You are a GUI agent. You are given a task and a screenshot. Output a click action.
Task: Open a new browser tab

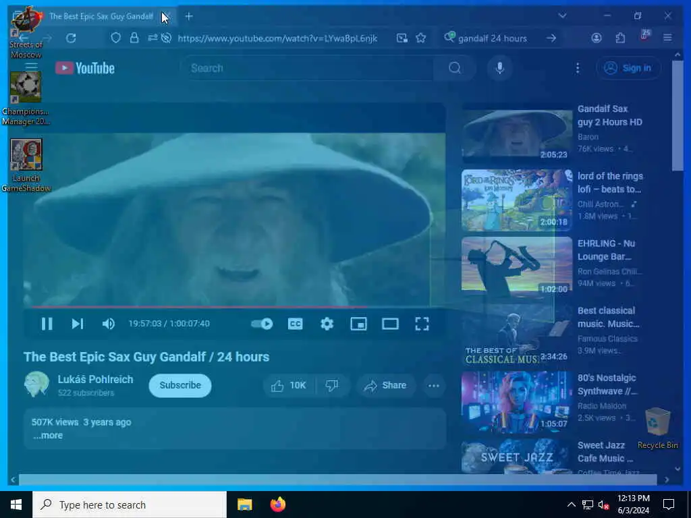189,16
